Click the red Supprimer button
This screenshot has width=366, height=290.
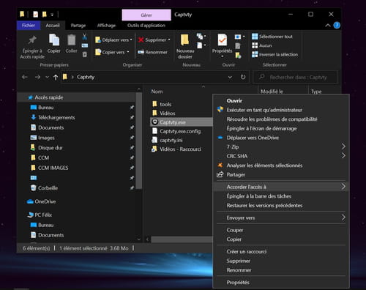[x=154, y=40]
